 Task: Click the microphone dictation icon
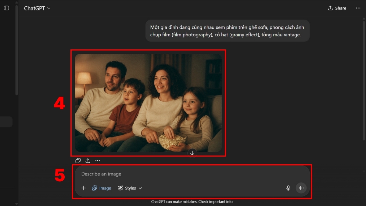click(x=288, y=188)
